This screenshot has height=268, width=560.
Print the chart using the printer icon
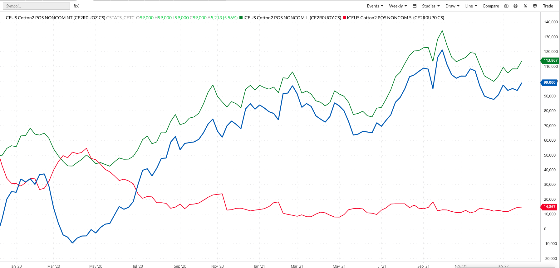coord(515,6)
